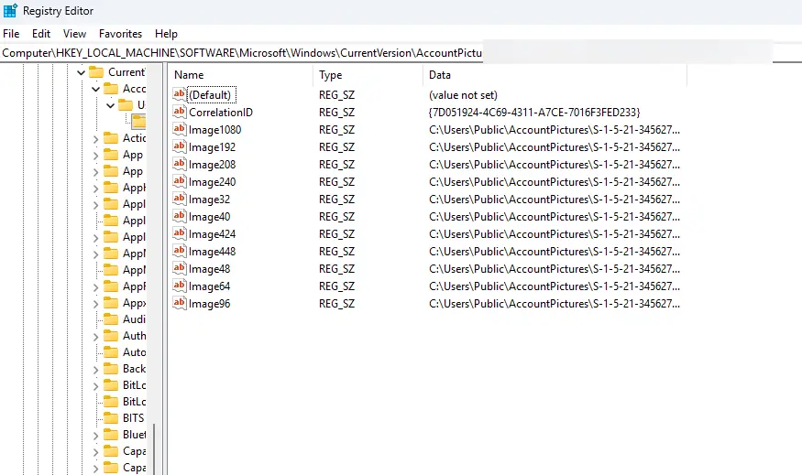Screen dimensions: 802x475
Task: Select the Image48 string value icon
Action: tap(179, 268)
